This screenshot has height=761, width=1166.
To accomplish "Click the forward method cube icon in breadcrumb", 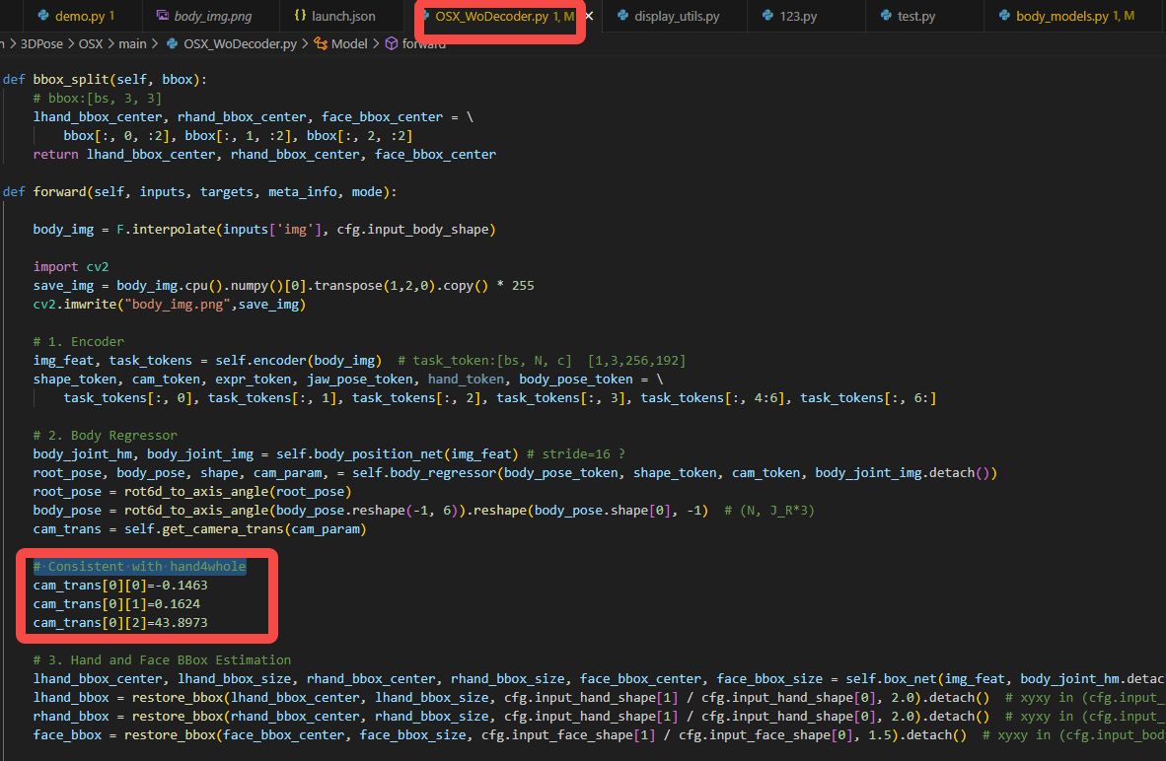I will pos(390,43).
